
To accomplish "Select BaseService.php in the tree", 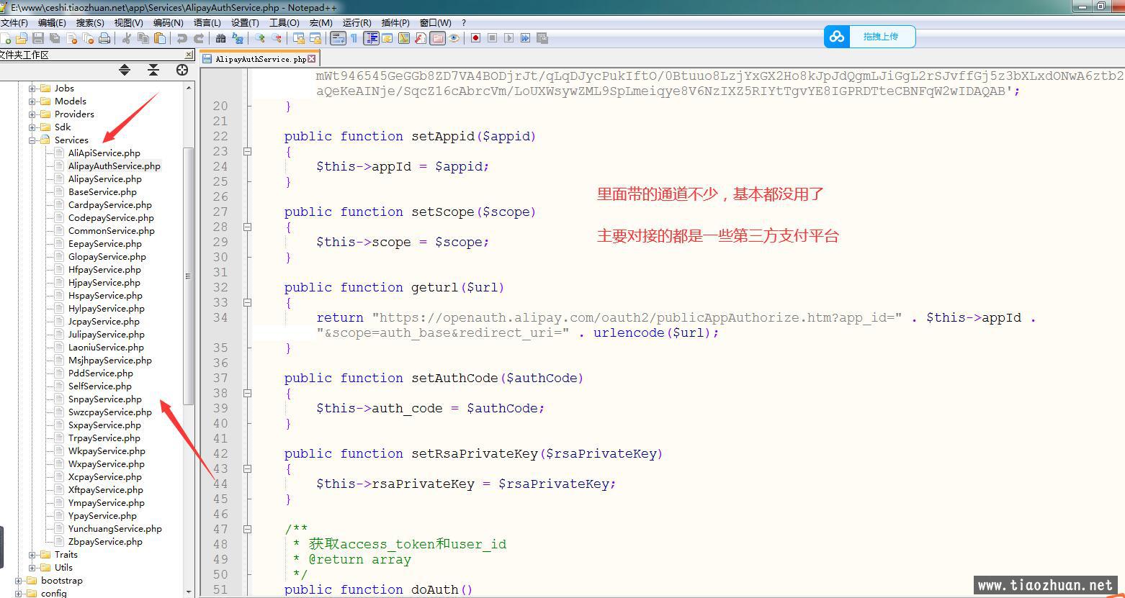I will click(102, 192).
